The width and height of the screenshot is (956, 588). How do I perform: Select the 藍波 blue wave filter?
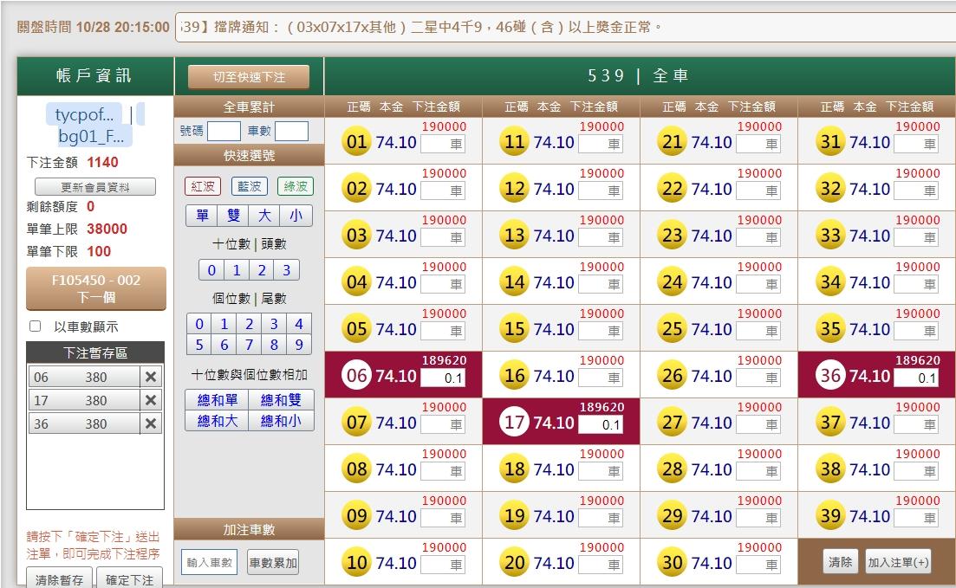249,186
